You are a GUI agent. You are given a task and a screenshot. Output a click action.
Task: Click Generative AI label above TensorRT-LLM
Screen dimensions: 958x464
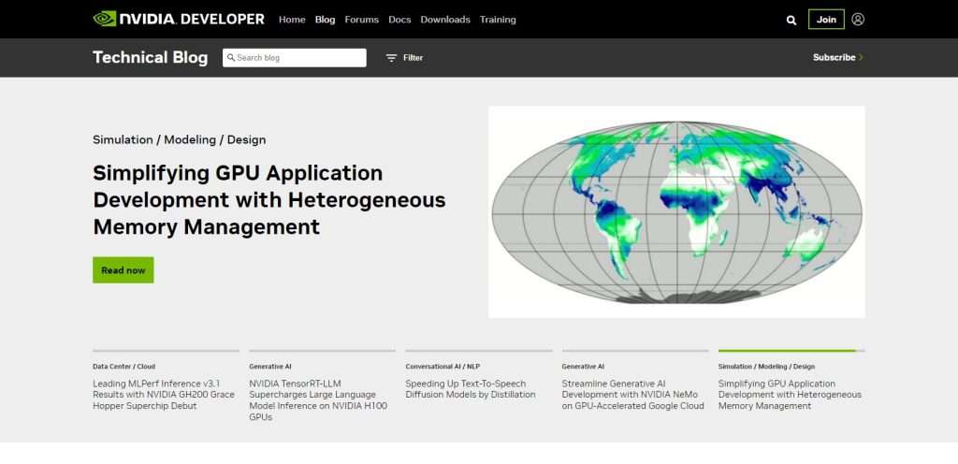[x=270, y=367]
